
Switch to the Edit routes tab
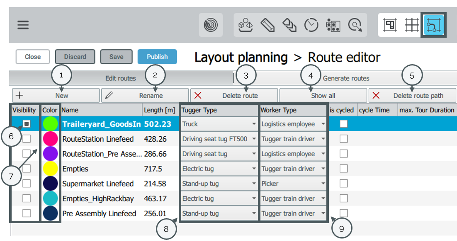coord(121,78)
